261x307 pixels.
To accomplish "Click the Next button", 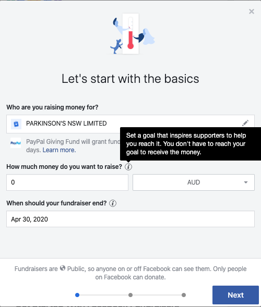I will [x=235, y=295].
